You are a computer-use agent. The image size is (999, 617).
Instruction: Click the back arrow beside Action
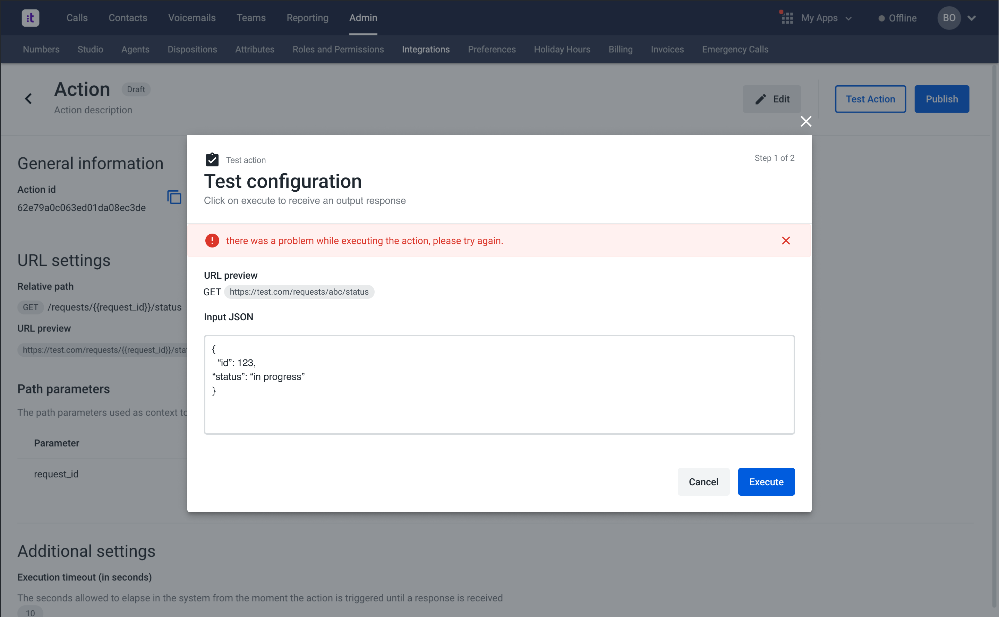[x=28, y=99]
